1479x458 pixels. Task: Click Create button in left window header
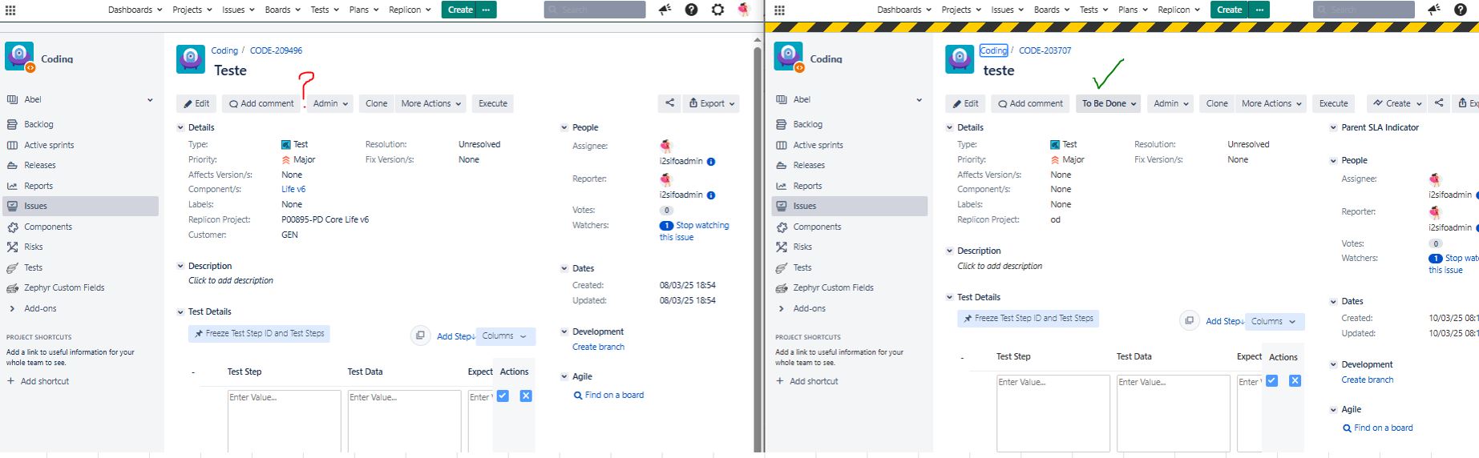460,10
